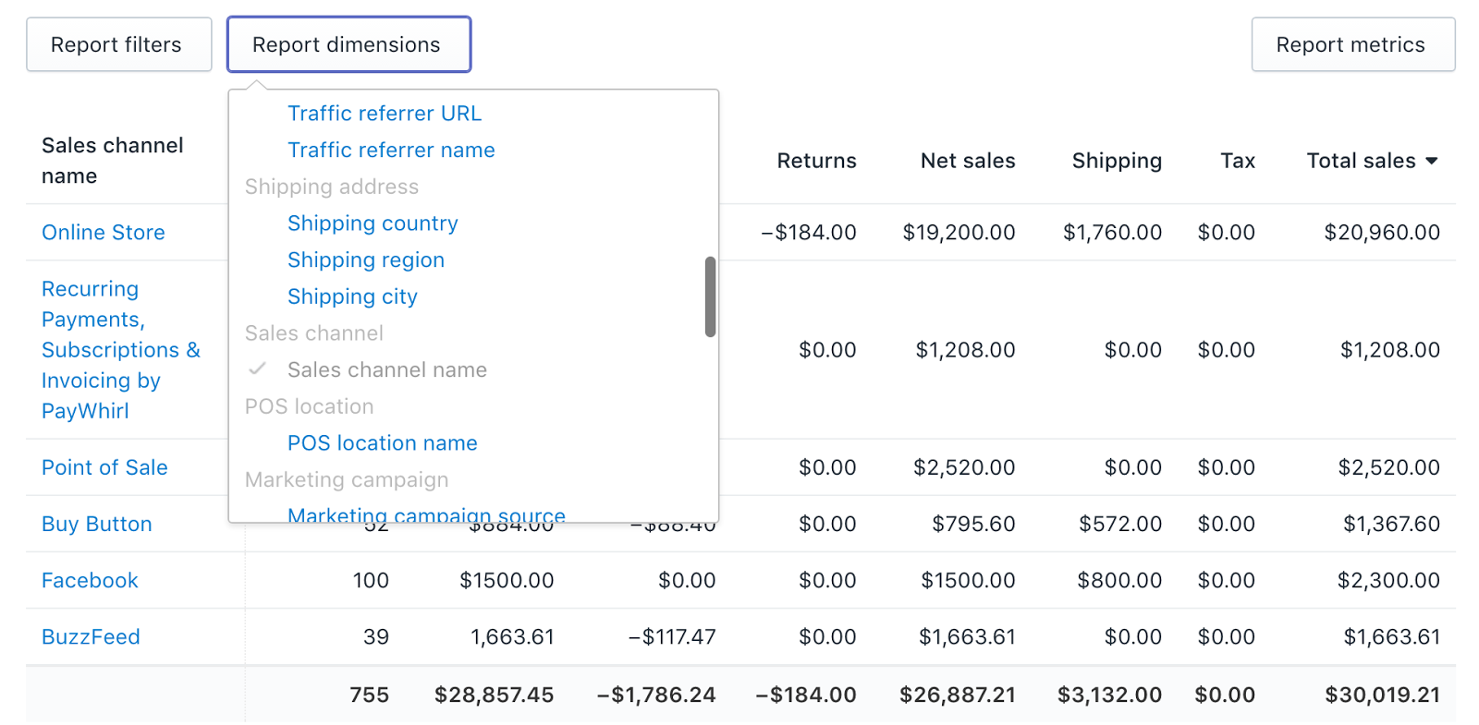Open the BuzzFeed channel link
1479x725 pixels.
pyautogui.click(x=91, y=637)
